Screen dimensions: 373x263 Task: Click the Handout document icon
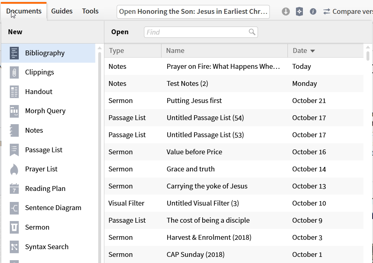point(14,92)
